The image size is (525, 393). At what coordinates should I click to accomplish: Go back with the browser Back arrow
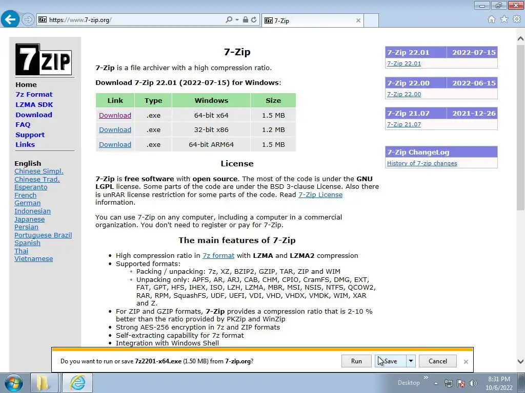(x=10, y=19)
